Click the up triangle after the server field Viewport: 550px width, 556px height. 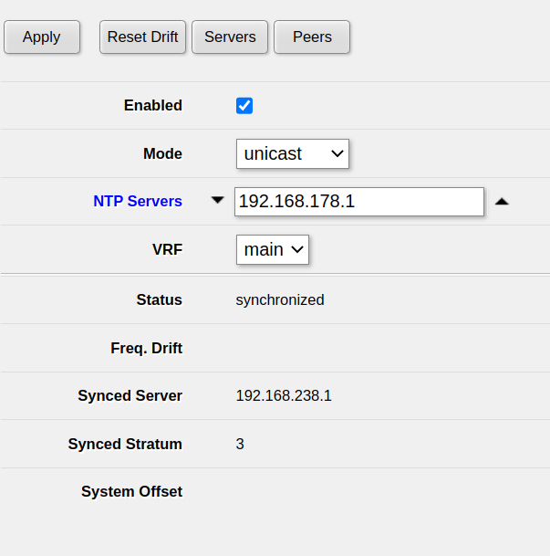pyautogui.click(x=502, y=202)
